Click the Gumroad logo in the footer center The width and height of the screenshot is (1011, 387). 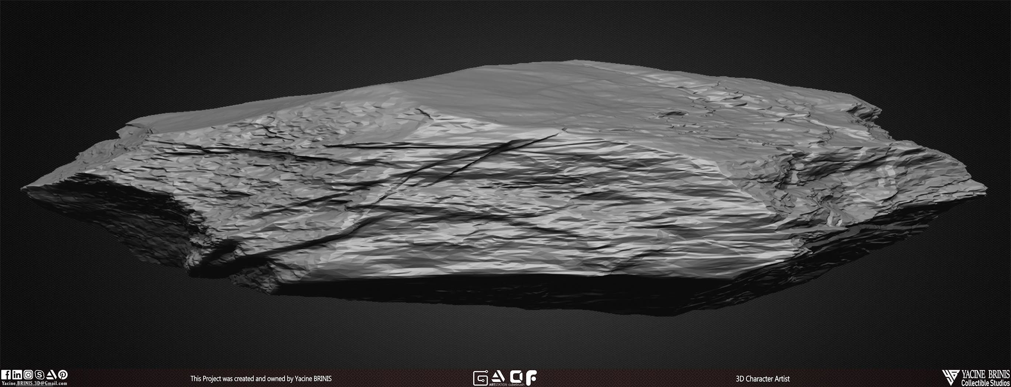pyautogui.click(x=481, y=378)
